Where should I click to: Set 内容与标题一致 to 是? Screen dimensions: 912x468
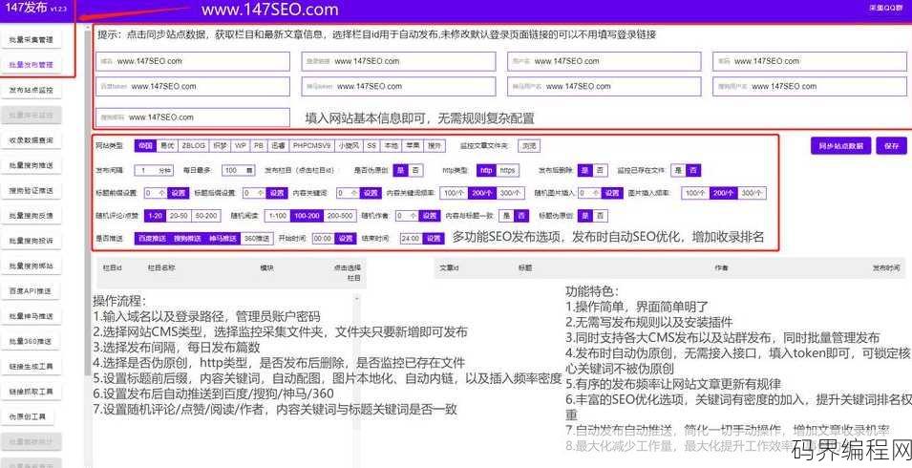click(506, 216)
